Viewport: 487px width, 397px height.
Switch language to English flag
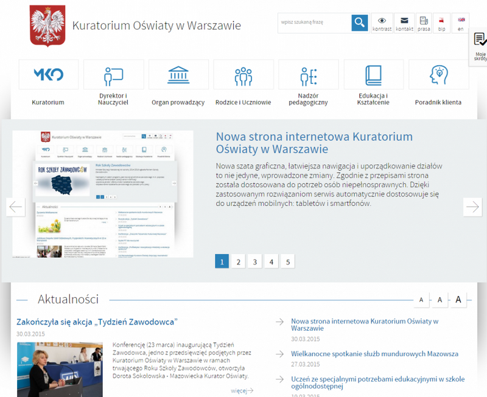(x=460, y=23)
